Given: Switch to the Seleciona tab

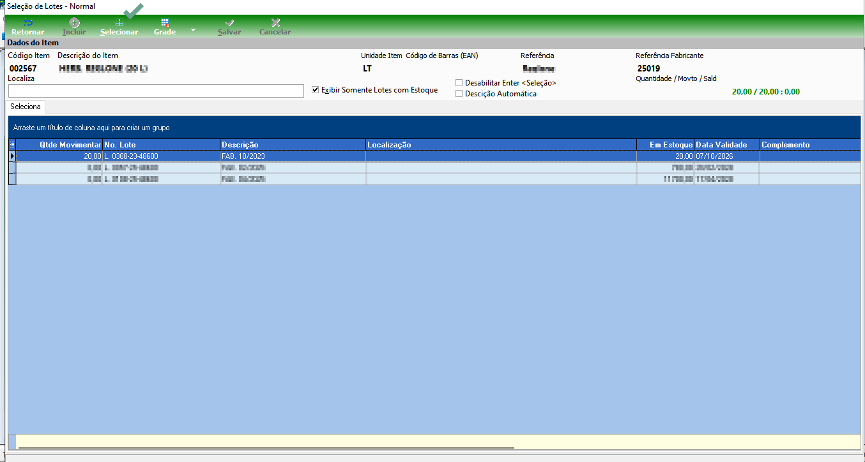Looking at the screenshot, I should [x=26, y=107].
